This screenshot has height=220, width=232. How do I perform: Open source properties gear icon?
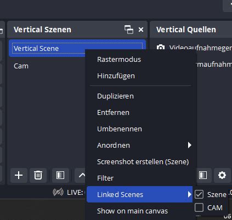point(222,175)
